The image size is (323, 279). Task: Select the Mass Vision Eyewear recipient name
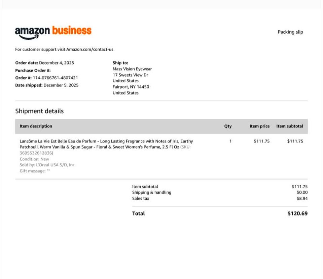pyautogui.click(x=132, y=69)
